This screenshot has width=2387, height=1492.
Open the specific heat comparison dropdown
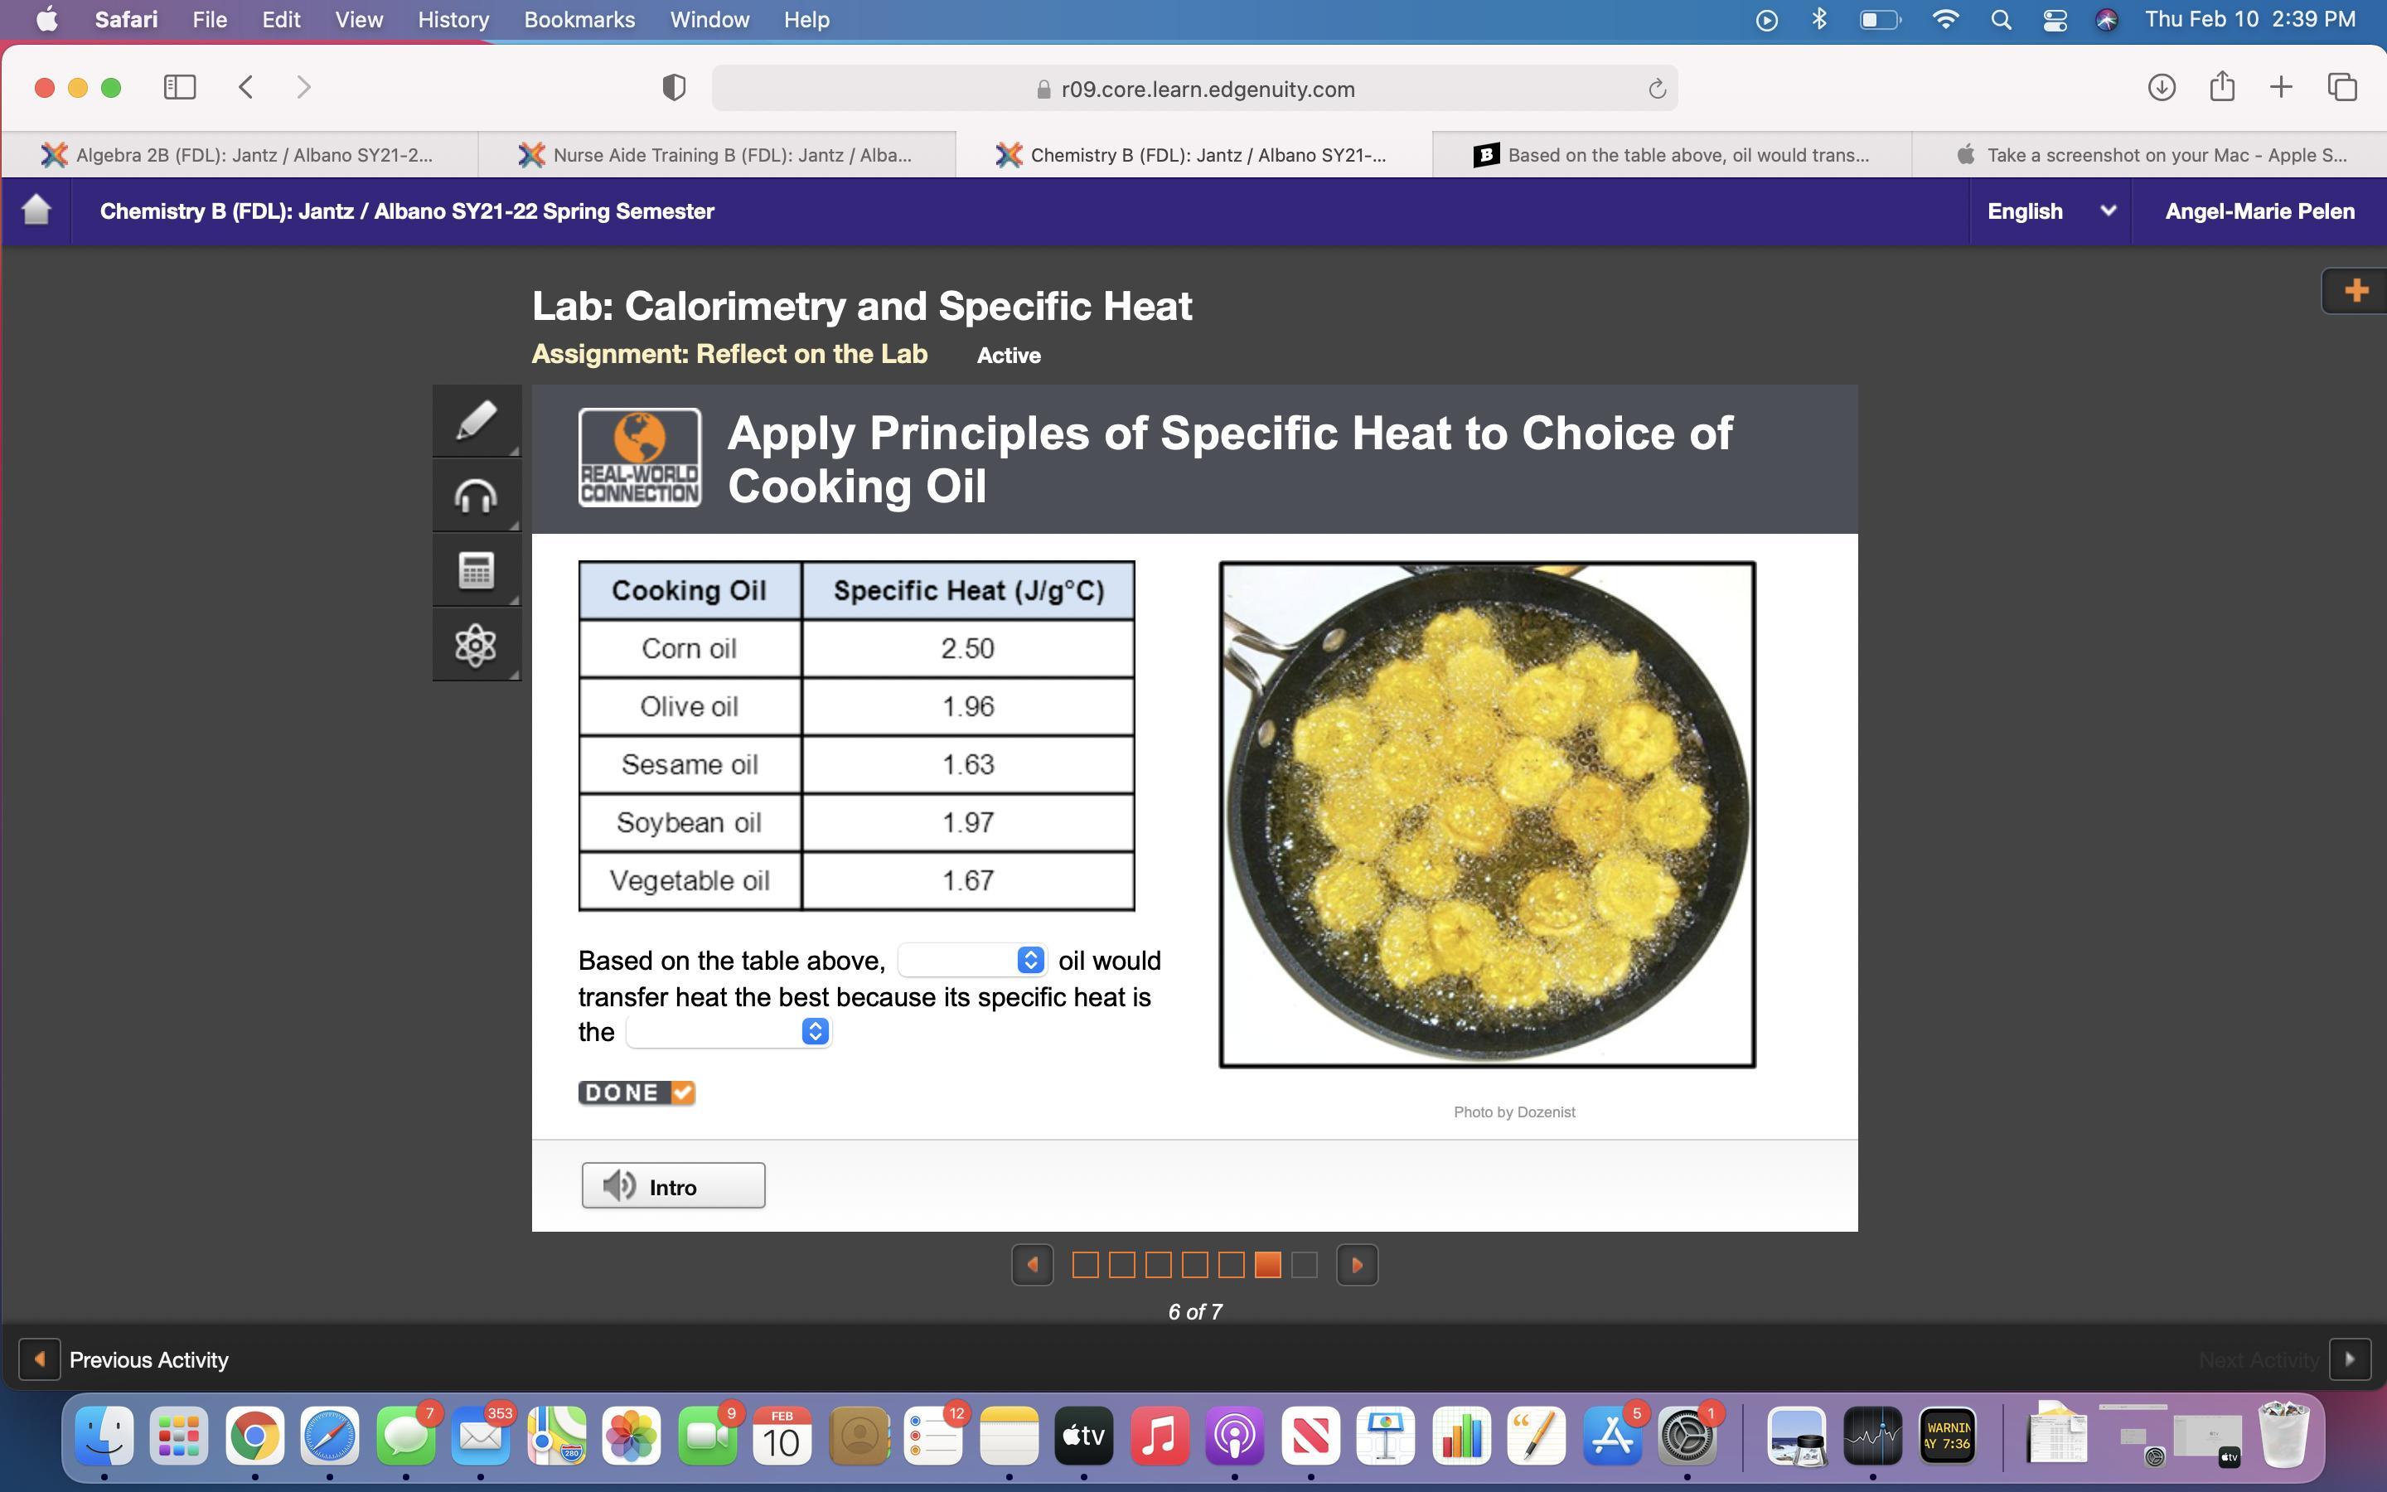[729, 1031]
